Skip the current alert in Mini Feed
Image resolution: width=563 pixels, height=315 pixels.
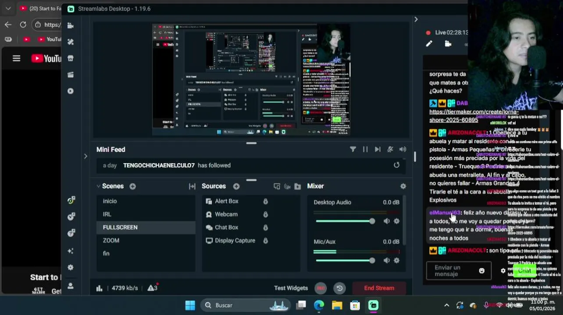[378, 149]
